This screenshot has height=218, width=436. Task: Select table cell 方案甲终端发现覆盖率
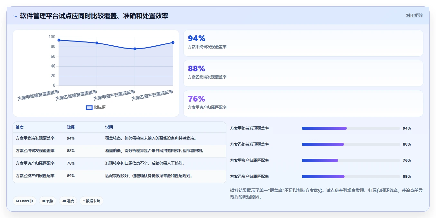(35, 138)
